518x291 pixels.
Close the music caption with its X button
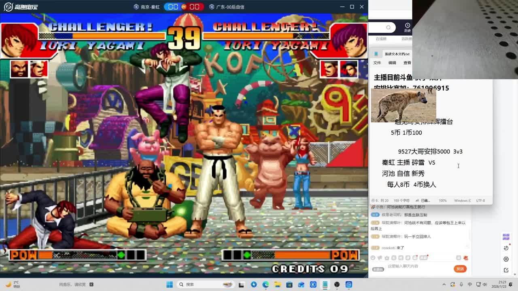(91, 285)
